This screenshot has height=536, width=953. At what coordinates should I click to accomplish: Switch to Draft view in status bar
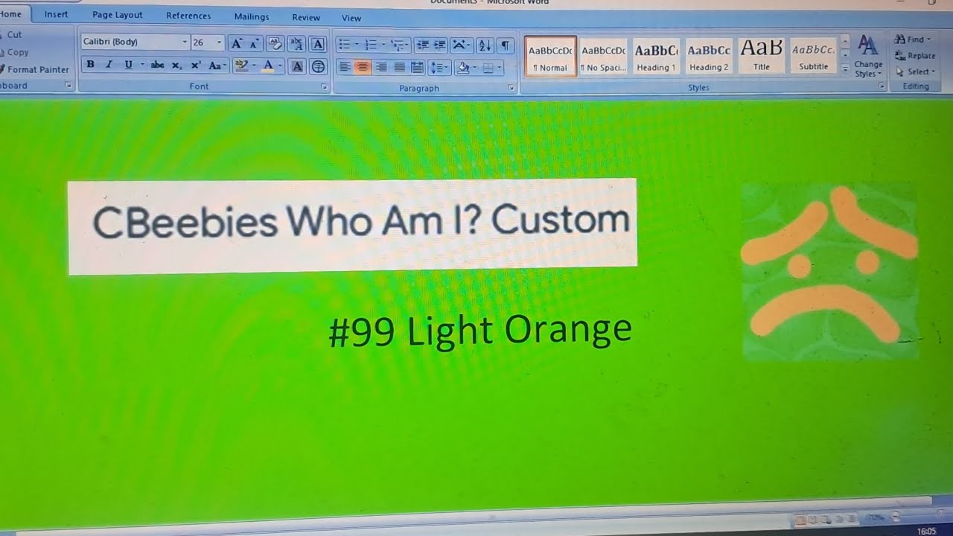(x=852, y=518)
